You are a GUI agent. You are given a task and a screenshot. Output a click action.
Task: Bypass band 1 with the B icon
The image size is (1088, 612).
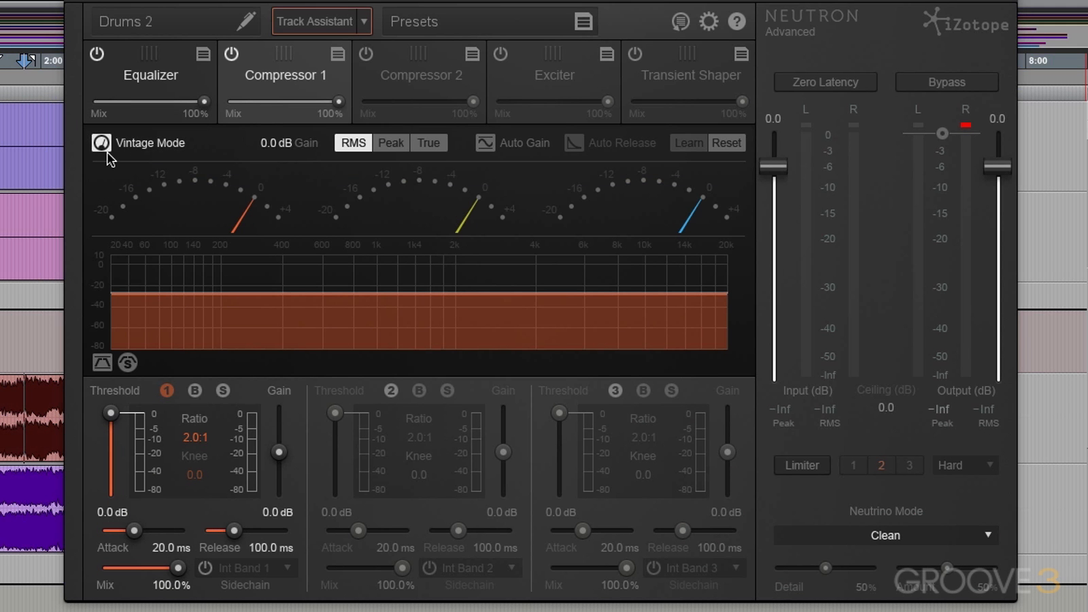click(194, 390)
